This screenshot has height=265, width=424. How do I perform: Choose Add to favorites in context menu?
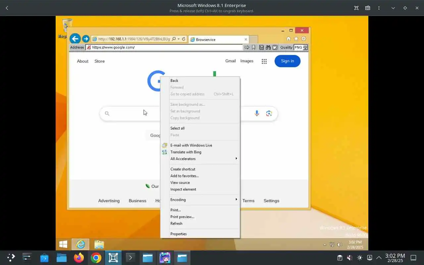(x=185, y=176)
